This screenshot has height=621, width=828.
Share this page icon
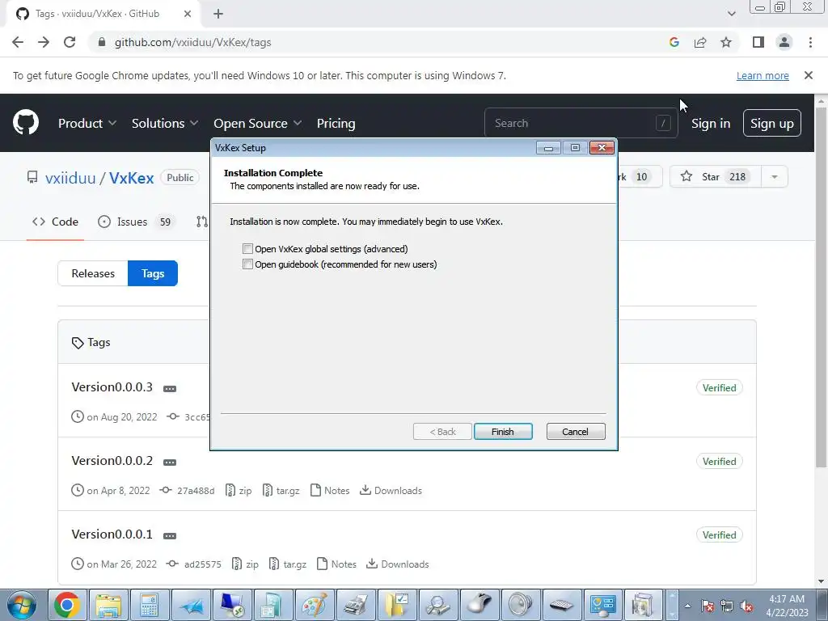[700, 42]
